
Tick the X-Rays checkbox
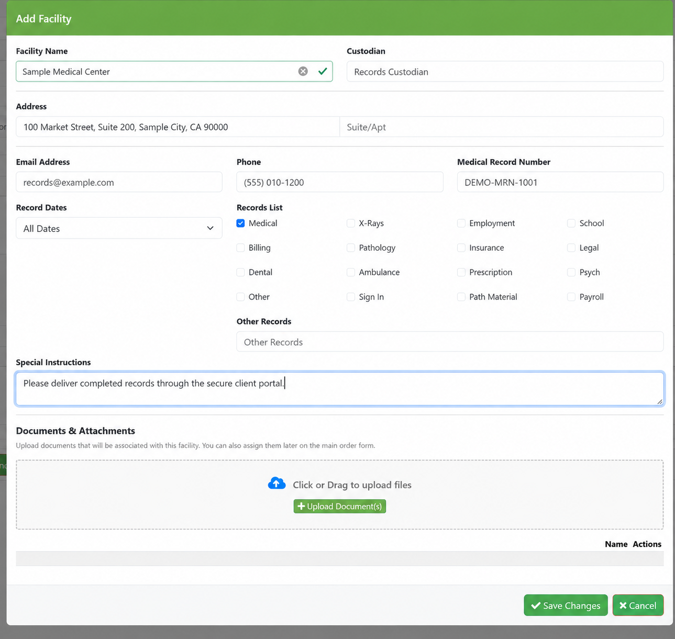tap(351, 223)
